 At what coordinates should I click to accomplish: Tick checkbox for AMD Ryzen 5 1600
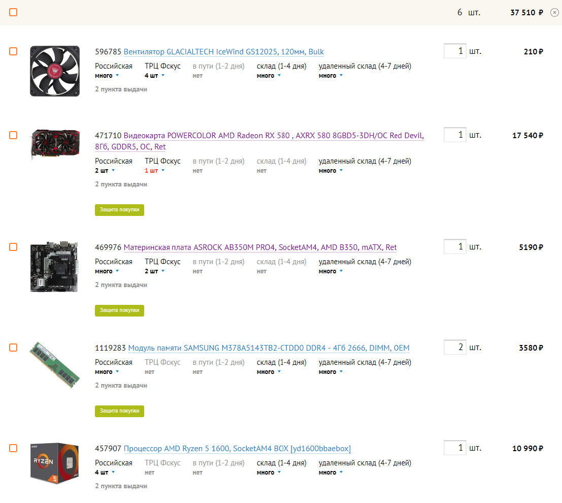coord(13,448)
